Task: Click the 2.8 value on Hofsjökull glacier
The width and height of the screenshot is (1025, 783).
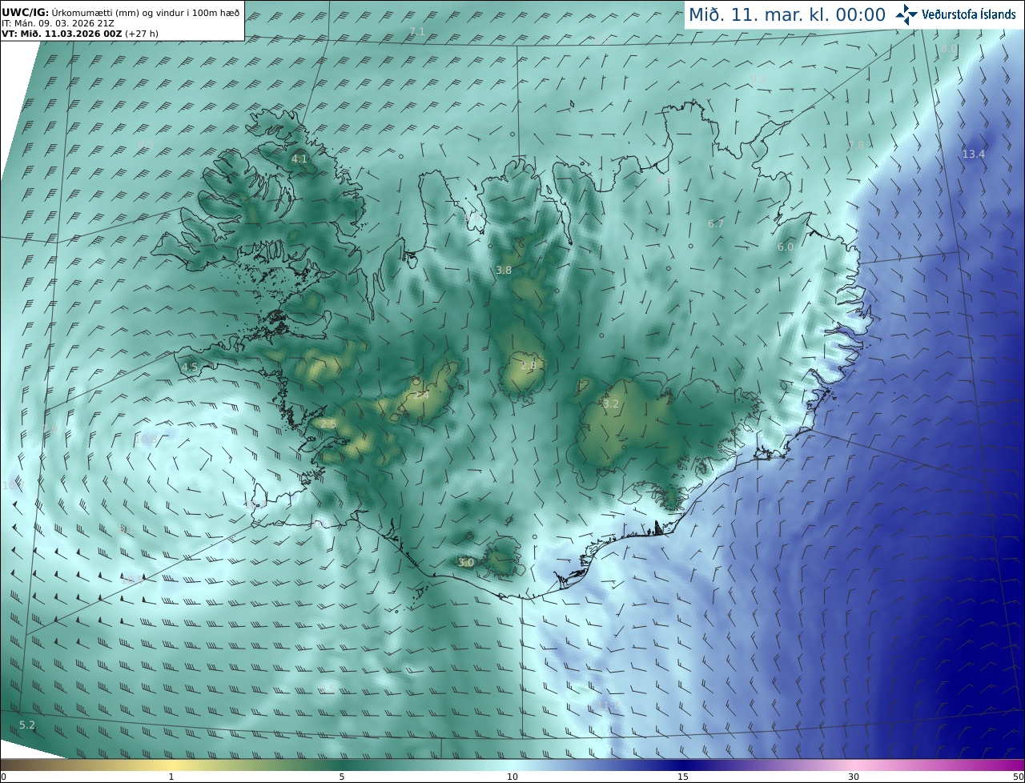Action: [x=529, y=366]
